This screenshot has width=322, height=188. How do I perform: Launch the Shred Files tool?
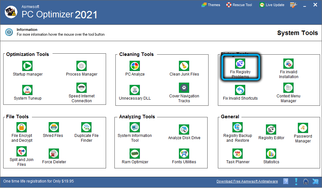(53, 127)
